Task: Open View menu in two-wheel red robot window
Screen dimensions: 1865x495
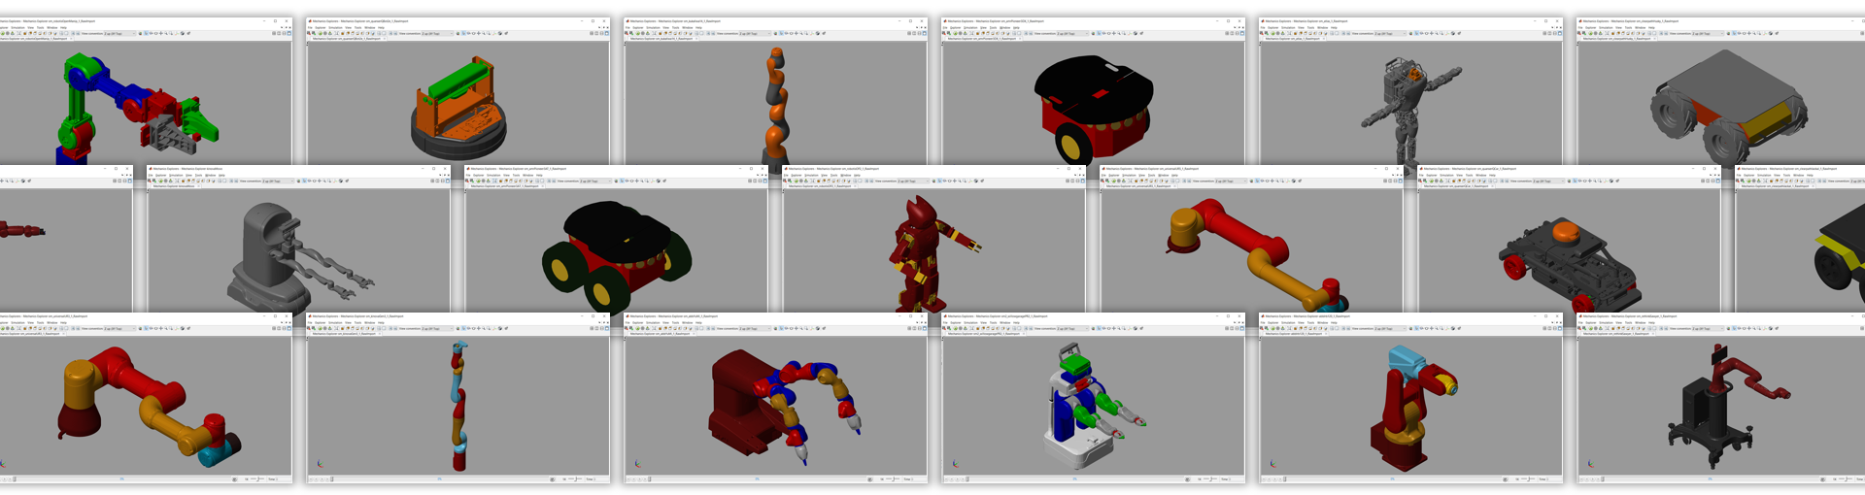Action: point(983,27)
